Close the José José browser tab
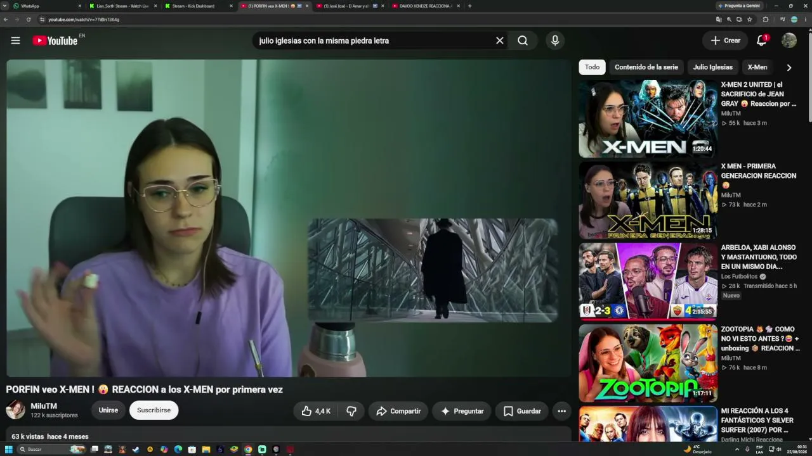This screenshot has height=456, width=812. (x=383, y=6)
